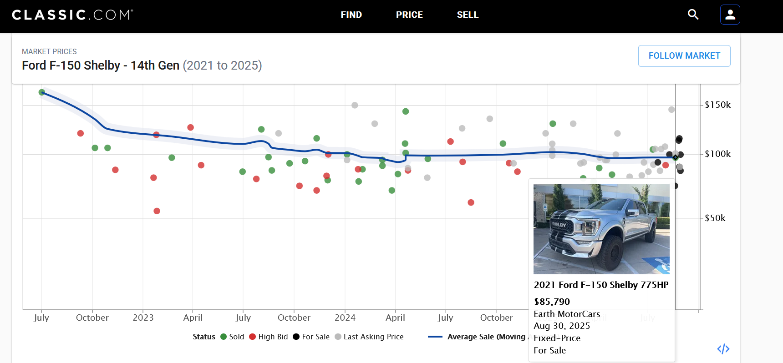Select the Fixed-Price text in tooltip
Image resolution: width=783 pixels, height=363 pixels.
point(557,338)
